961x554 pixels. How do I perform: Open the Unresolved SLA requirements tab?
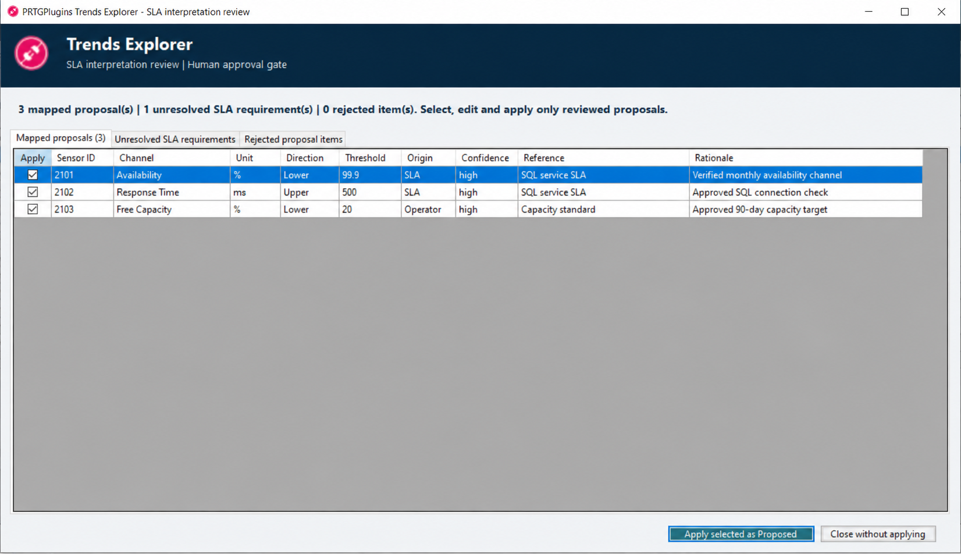point(175,139)
